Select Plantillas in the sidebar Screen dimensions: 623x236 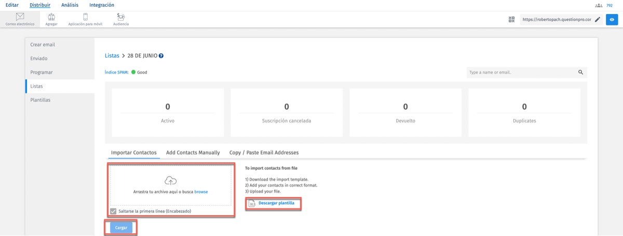tap(40, 100)
